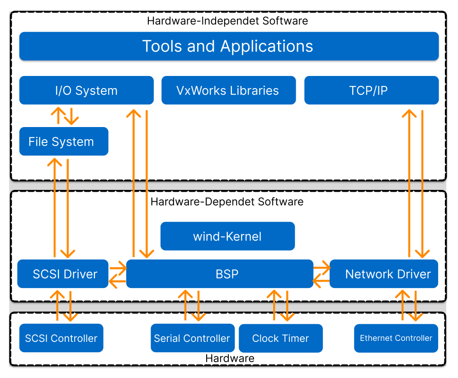Click the I/O System component

86,90
